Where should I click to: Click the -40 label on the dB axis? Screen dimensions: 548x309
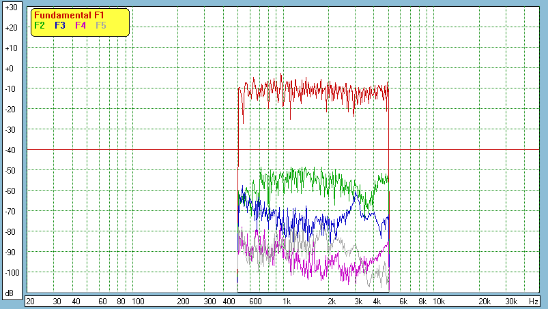click(10, 150)
